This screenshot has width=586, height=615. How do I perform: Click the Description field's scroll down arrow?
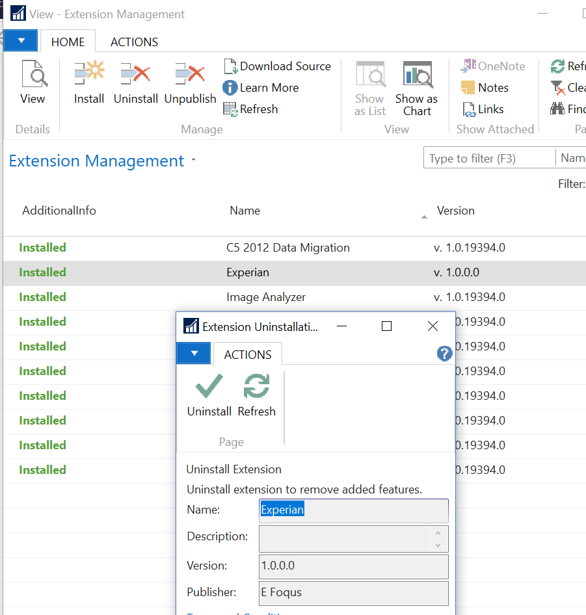click(438, 545)
